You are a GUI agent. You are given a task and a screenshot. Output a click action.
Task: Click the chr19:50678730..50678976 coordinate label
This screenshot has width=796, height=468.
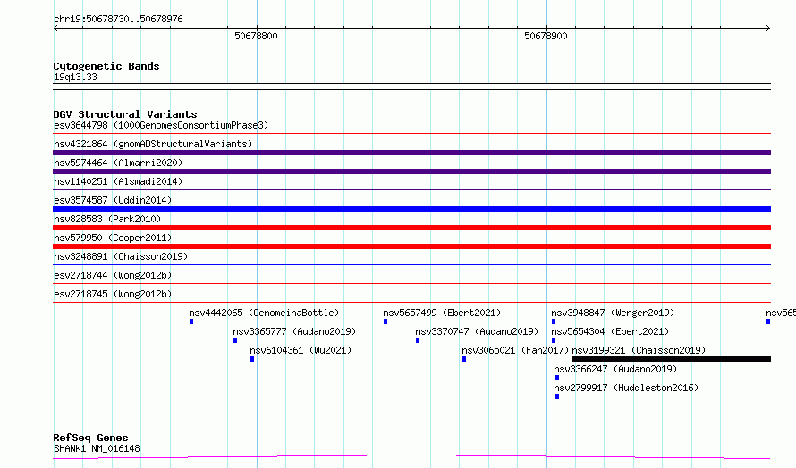tap(118, 19)
